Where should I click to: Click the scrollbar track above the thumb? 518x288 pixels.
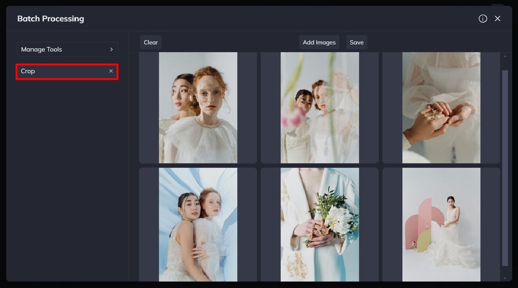click(505, 64)
